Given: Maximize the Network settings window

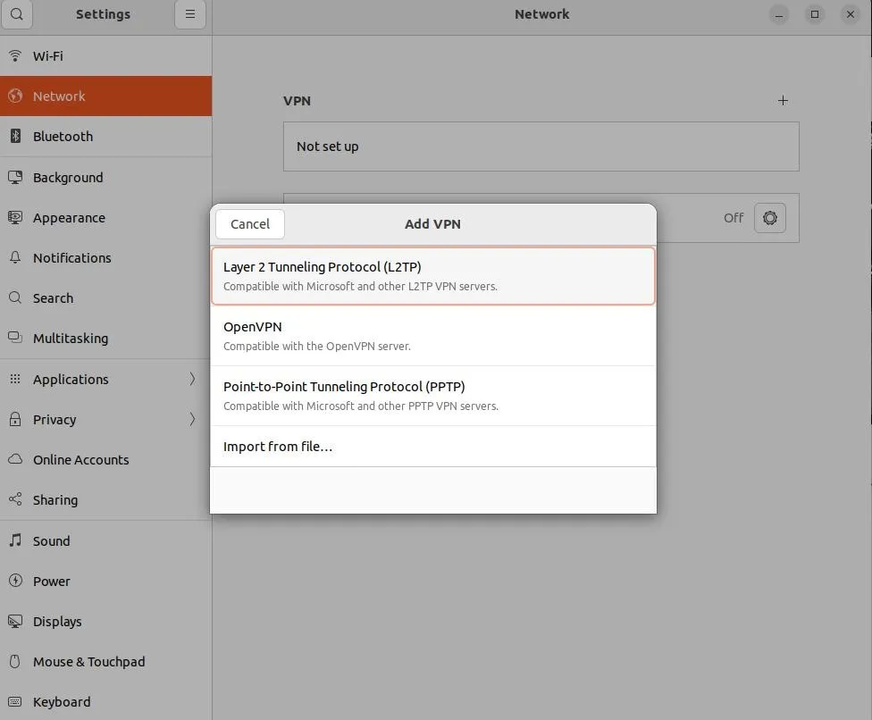Looking at the screenshot, I should (x=814, y=14).
